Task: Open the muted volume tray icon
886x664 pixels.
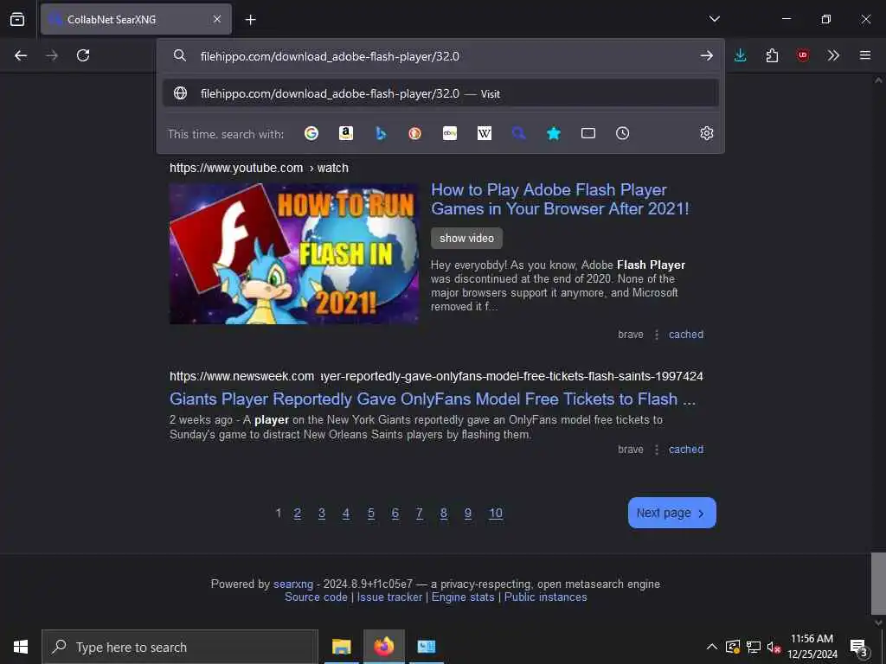Action: coord(774,647)
